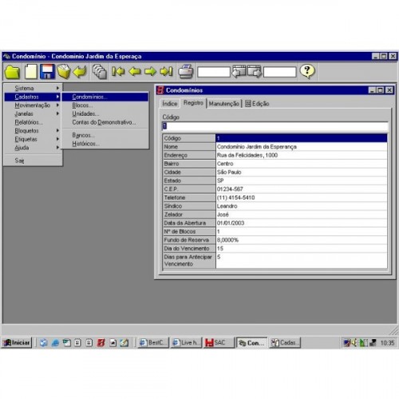Click the printer icon in toolbar
Screen dimensions: 399x399
[x=186, y=72]
